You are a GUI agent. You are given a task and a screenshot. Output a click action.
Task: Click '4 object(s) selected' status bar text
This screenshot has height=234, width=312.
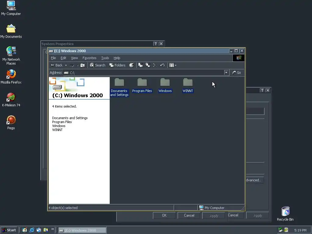pos(63,208)
